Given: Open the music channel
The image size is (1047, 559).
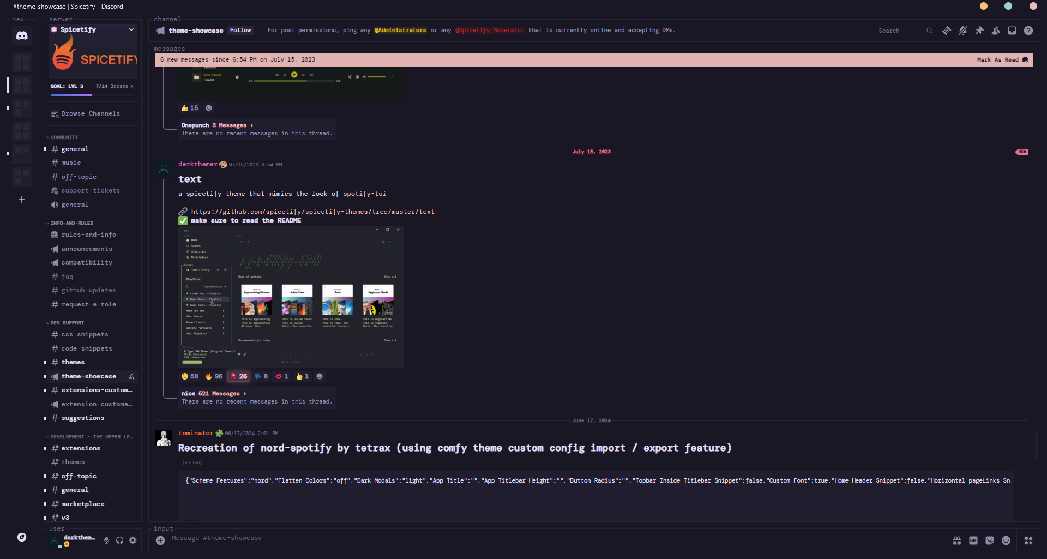Looking at the screenshot, I should tap(92, 163).
